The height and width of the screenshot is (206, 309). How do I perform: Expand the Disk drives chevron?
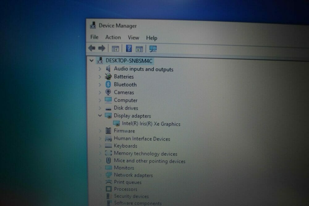(100, 108)
